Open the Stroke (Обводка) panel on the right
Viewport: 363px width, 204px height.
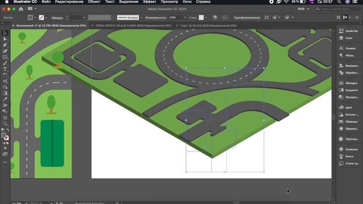348,83
